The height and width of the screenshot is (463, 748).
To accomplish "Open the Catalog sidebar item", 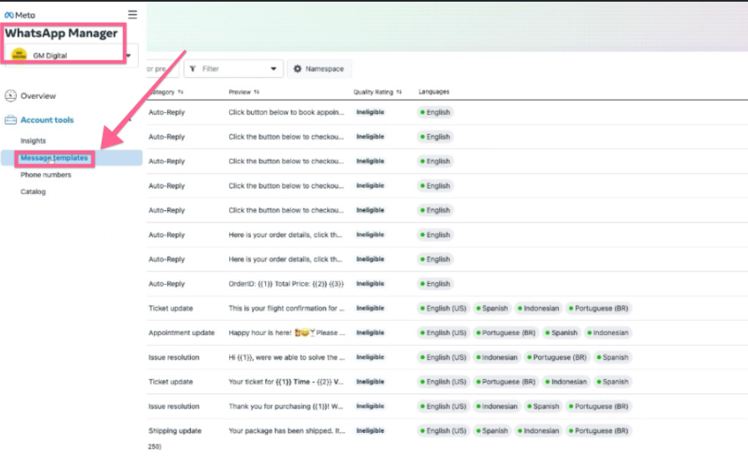I will click(33, 192).
